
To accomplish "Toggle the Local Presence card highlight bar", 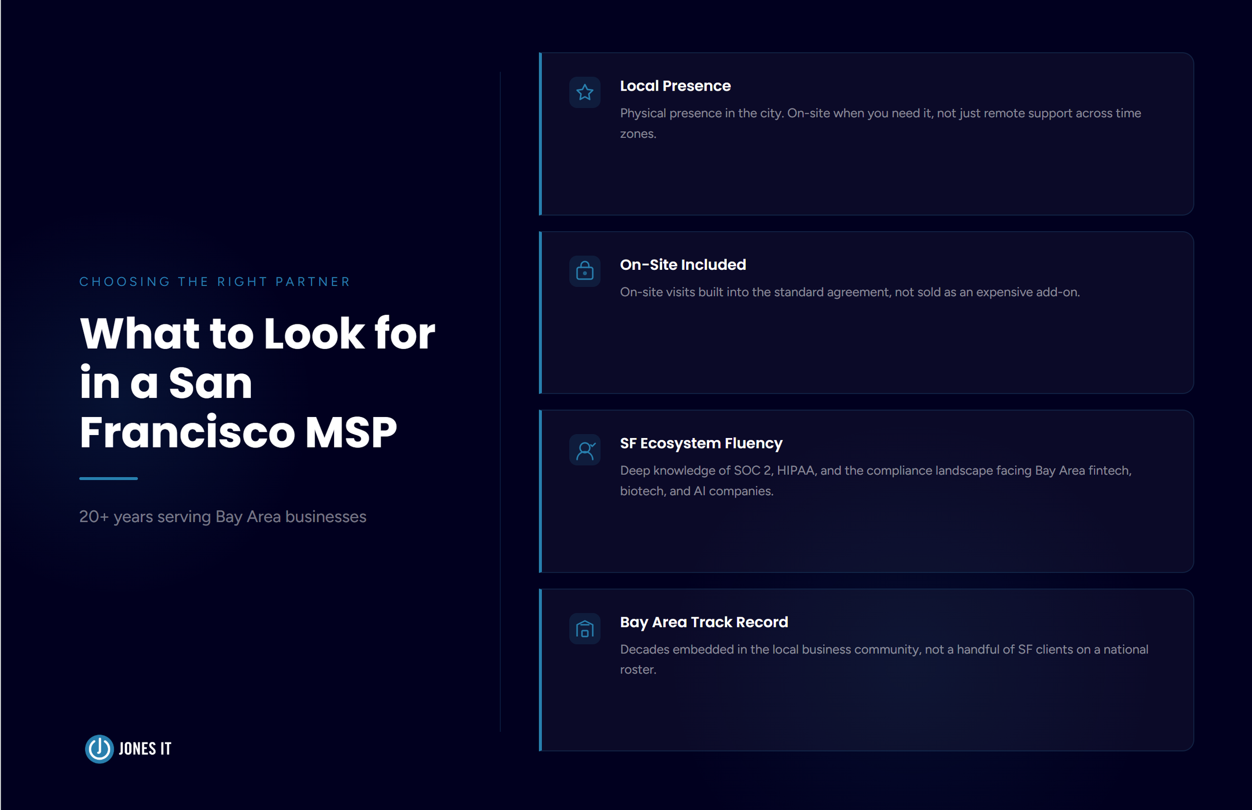I will coord(541,133).
